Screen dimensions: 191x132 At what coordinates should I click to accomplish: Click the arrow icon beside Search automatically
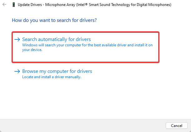[x=17, y=39]
